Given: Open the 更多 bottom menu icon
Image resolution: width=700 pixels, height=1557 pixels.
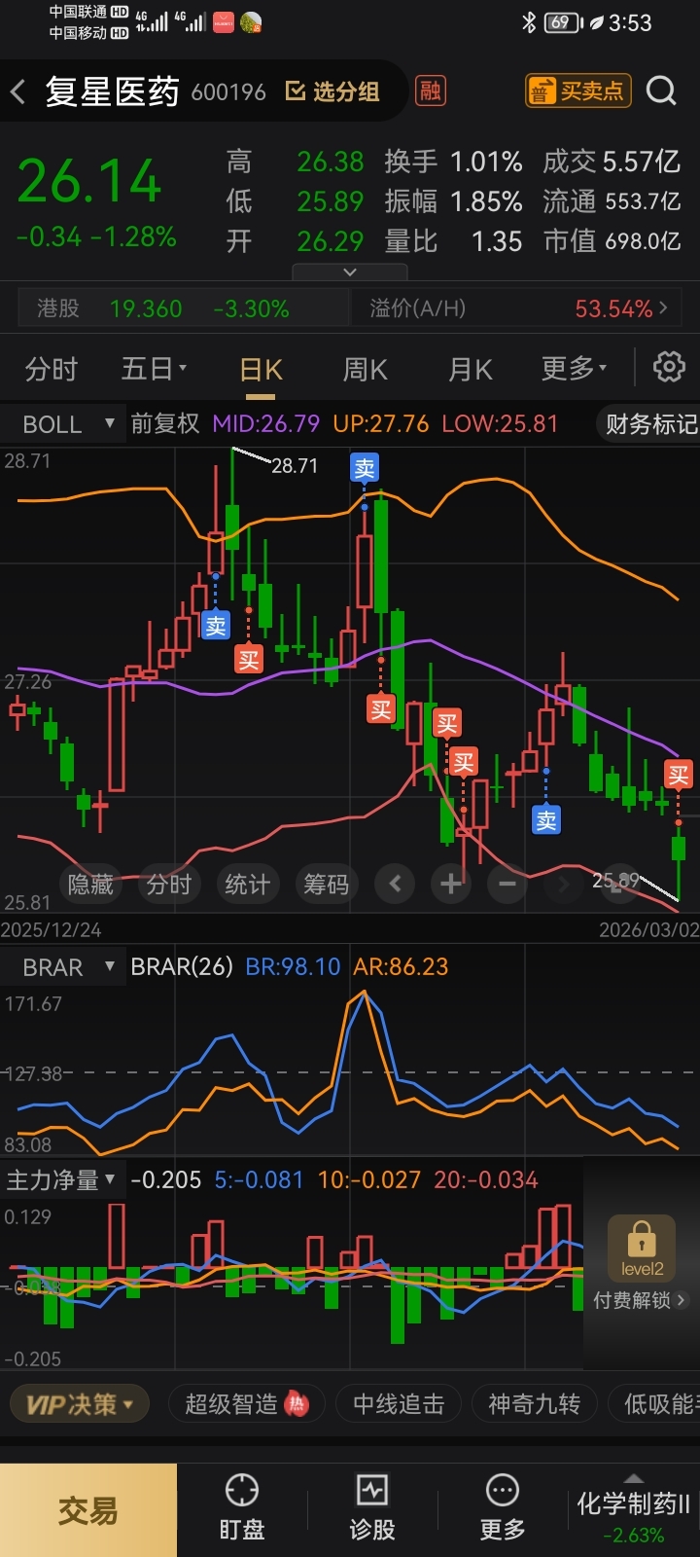Looking at the screenshot, I should 503,1507.
